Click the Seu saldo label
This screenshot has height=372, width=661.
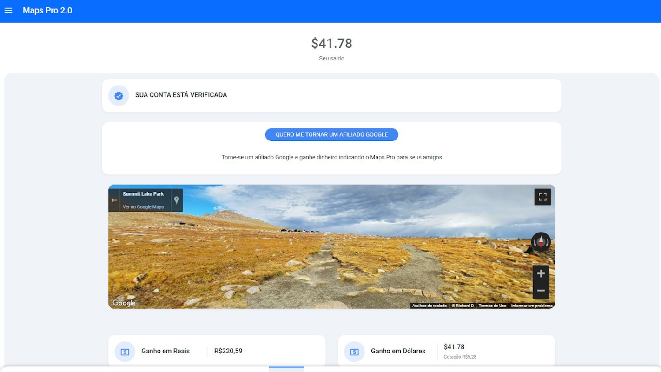pos(331,59)
